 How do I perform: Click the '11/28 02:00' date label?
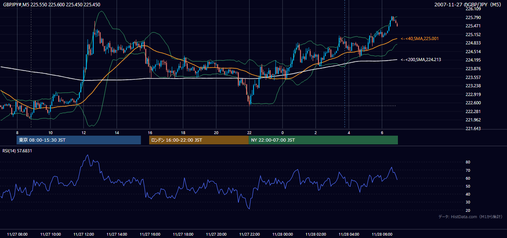[315, 234]
